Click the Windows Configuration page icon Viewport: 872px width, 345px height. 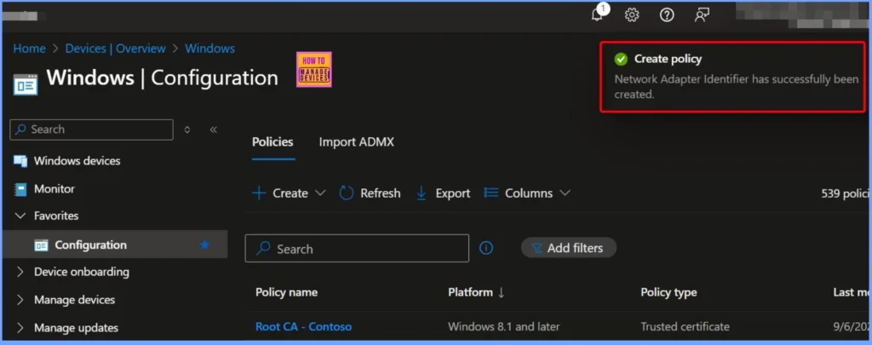click(26, 83)
